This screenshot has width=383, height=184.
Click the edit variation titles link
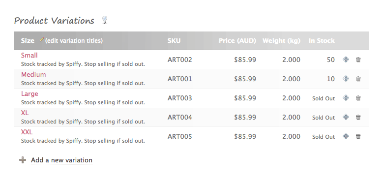[74, 40]
